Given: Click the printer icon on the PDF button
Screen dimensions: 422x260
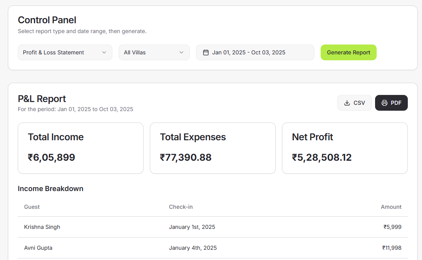Looking at the screenshot, I should point(384,102).
